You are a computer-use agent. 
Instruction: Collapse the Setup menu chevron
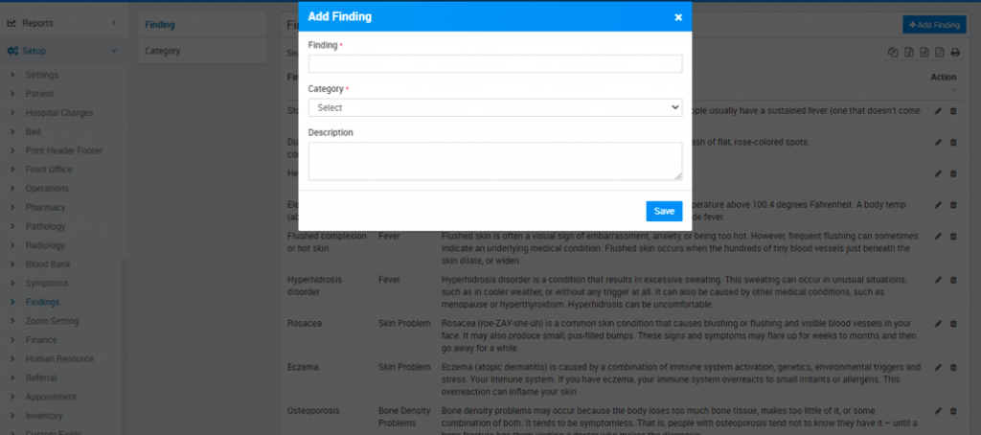pos(114,51)
